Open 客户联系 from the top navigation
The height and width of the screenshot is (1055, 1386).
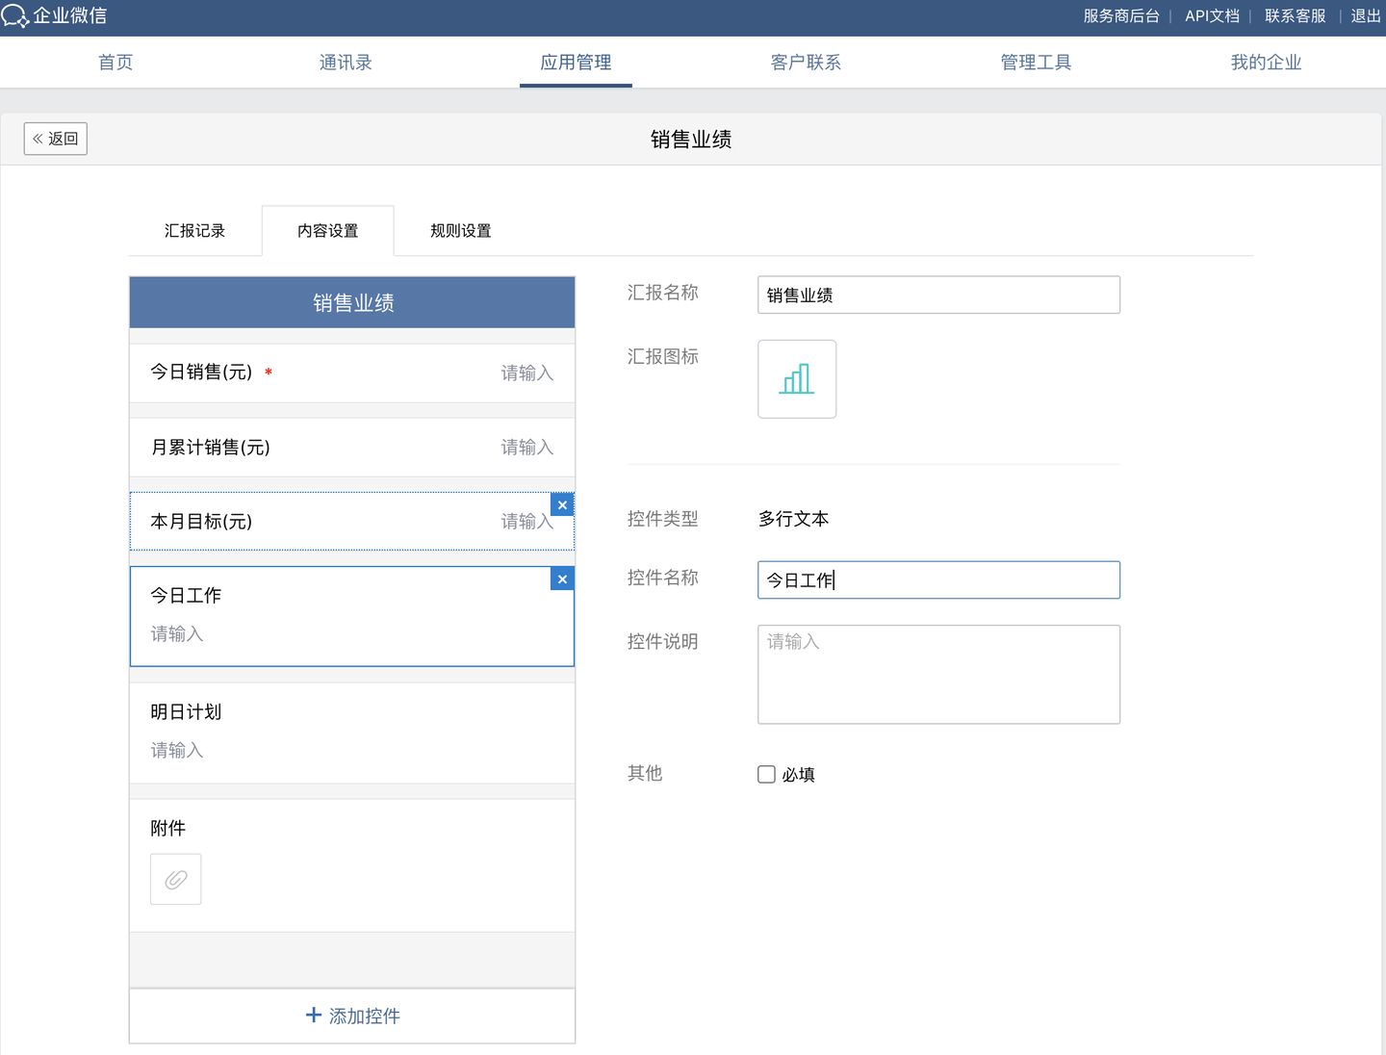[x=806, y=63]
